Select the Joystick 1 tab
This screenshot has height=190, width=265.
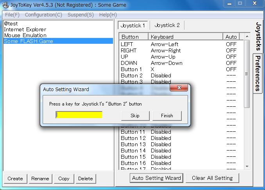pos(133,25)
